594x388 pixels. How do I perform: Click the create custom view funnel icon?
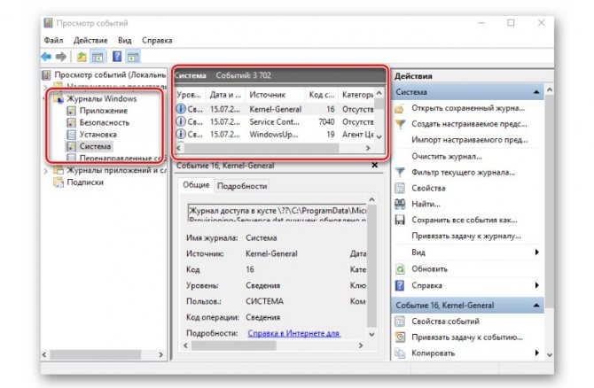400,124
